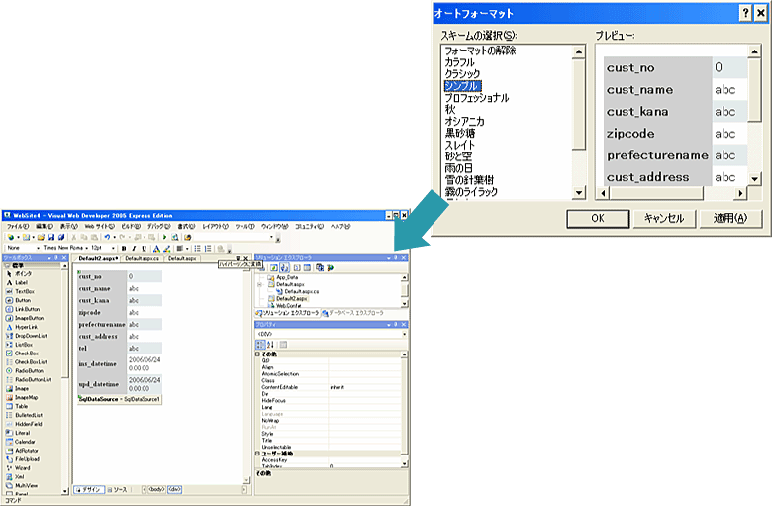Screen dimensions: 772x506
Task: Select the TextBox control in the toolbox
Action: 27,291
